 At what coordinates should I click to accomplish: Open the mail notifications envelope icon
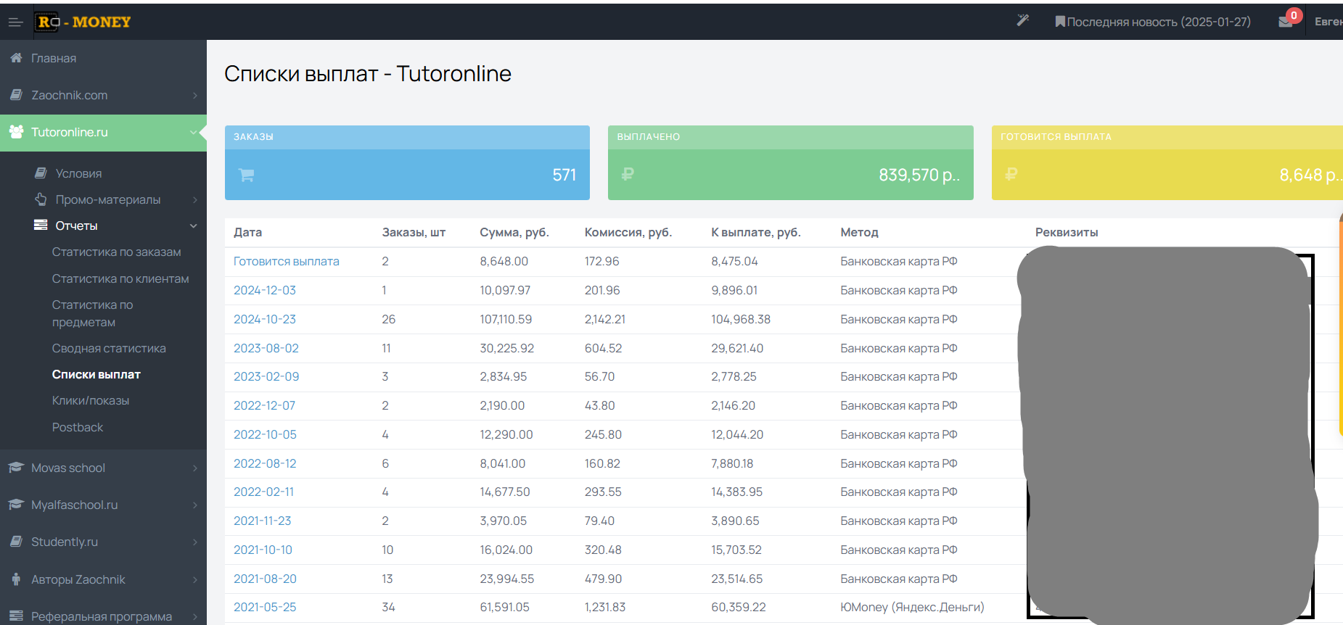coord(1286,22)
